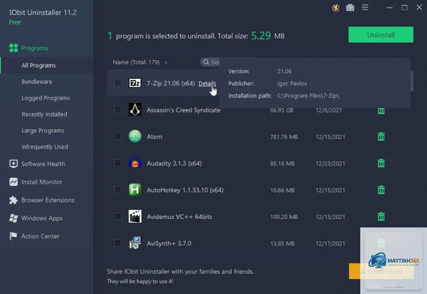Image resolution: width=427 pixels, height=294 pixels.
Task: Select the Atom checkbox
Action: tap(118, 136)
